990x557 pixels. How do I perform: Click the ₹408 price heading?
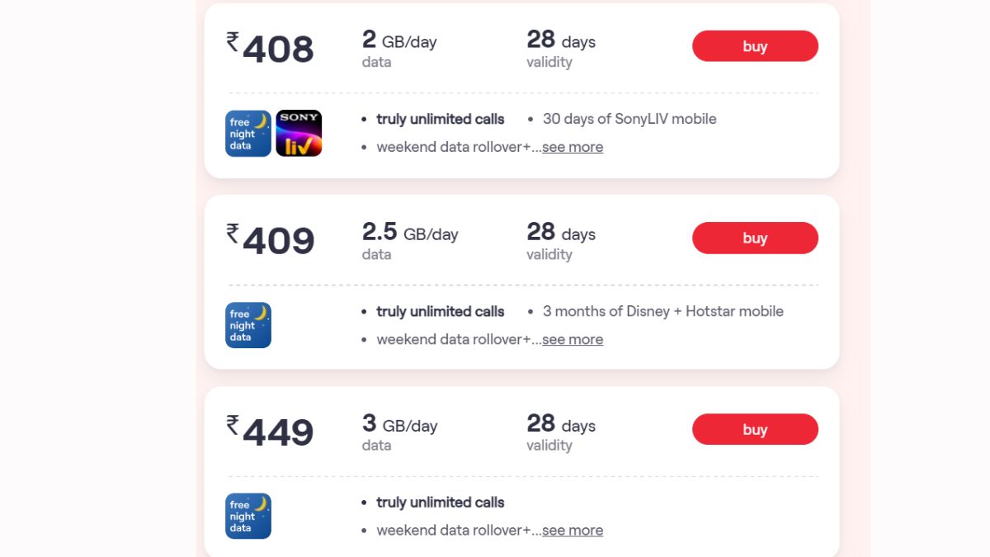pos(271,49)
